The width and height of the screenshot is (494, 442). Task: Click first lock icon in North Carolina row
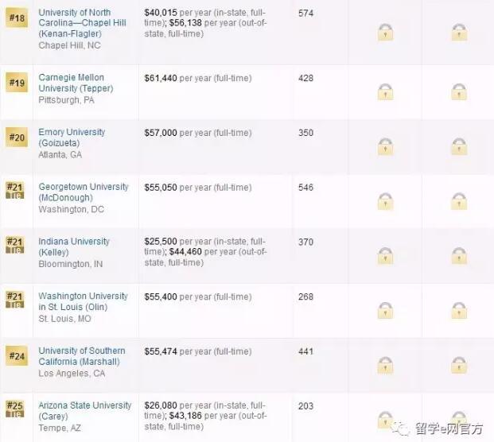[385, 32]
